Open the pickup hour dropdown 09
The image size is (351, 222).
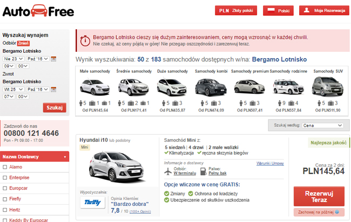tap(9, 66)
